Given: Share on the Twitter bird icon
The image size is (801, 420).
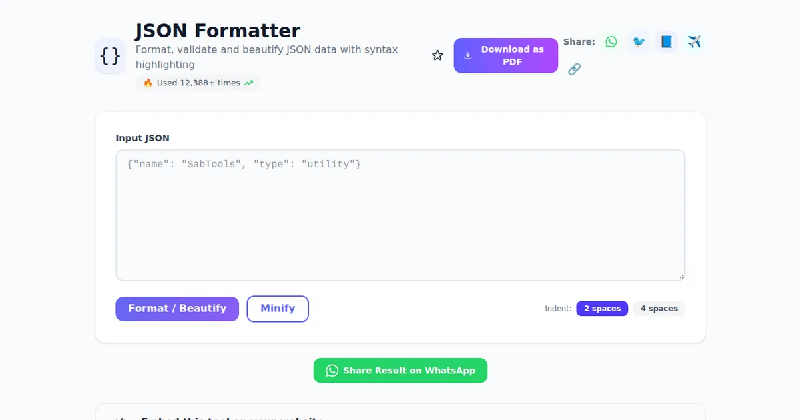Looking at the screenshot, I should [x=639, y=41].
